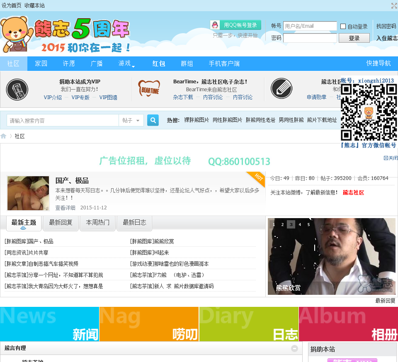398x362 pixels.
Task: Open the VIP图墙 link
Action: tap(108, 97)
